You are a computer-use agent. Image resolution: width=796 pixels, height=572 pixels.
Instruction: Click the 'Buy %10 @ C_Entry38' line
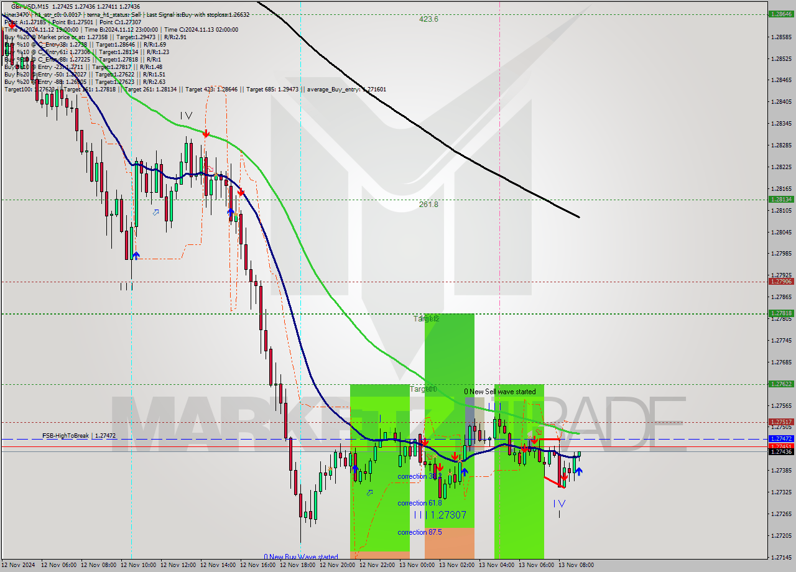pyautogui.click(x=85, y=44)
